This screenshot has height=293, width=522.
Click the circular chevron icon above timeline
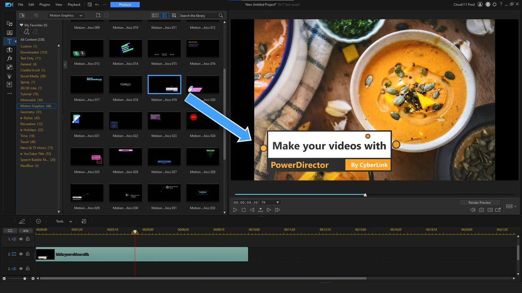(x=38, y=221)
